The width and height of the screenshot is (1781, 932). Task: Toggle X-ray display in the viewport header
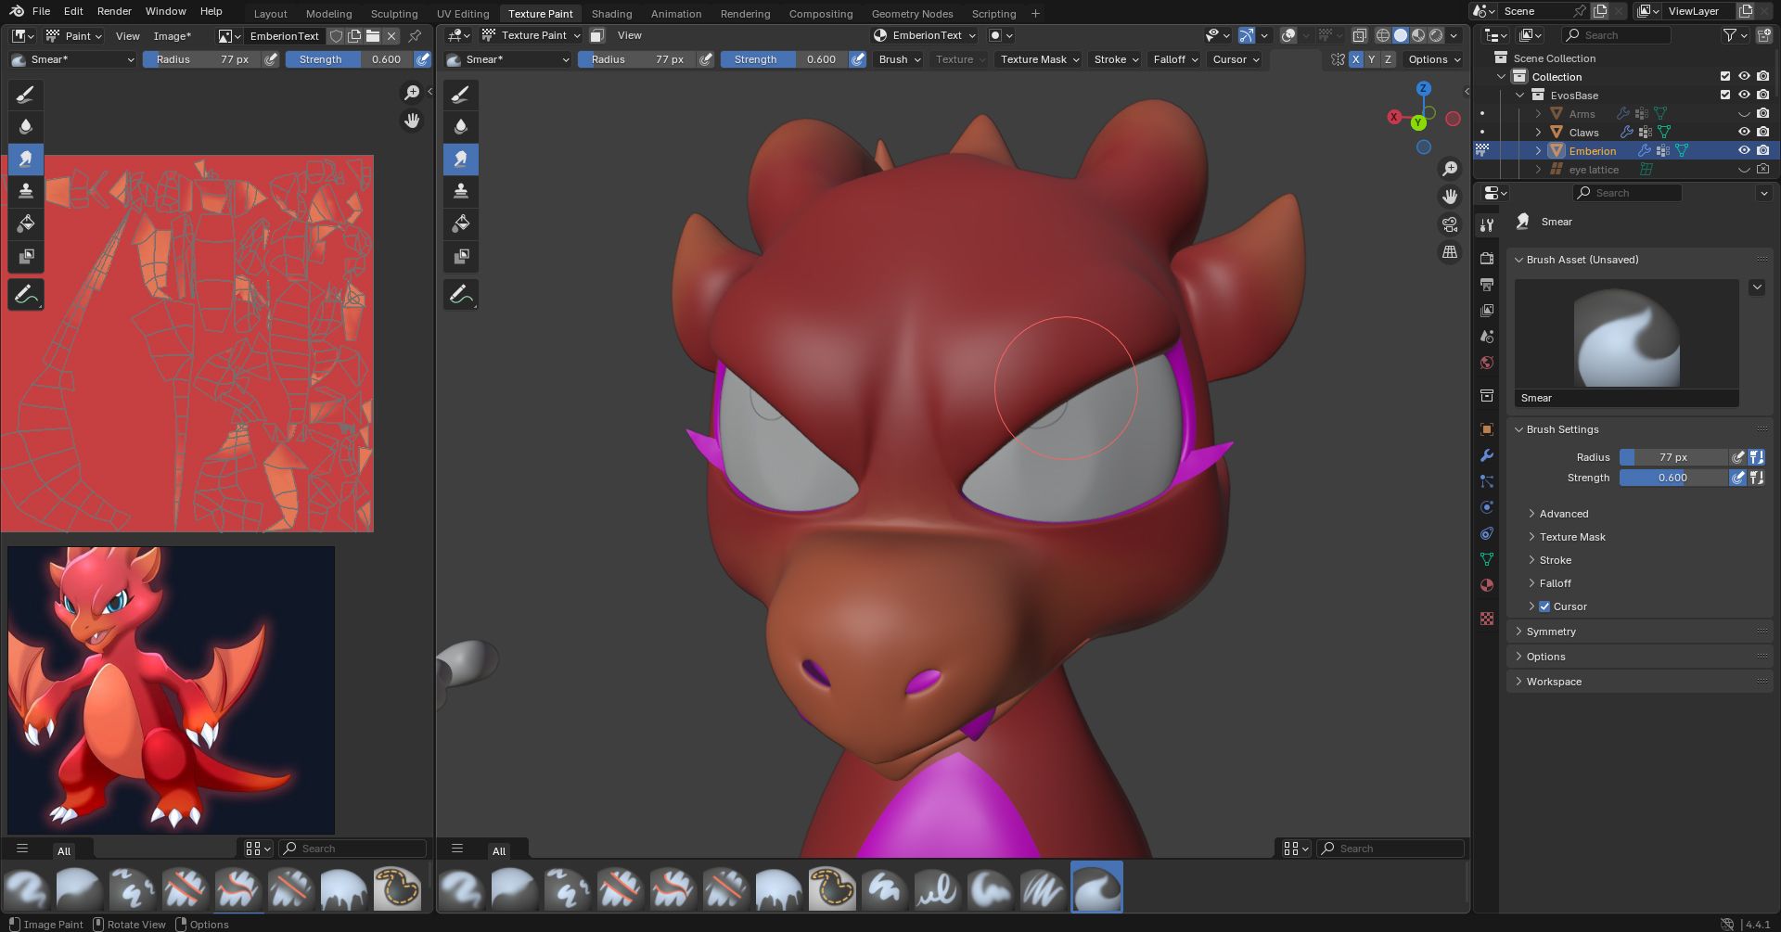point(1359,35)
